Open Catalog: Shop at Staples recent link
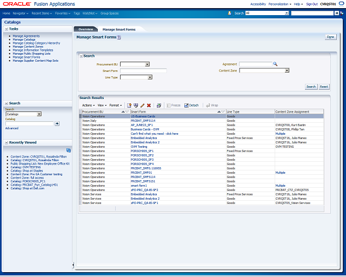The height and width of the screenshot is (277, 346). [x=26, y=171]
